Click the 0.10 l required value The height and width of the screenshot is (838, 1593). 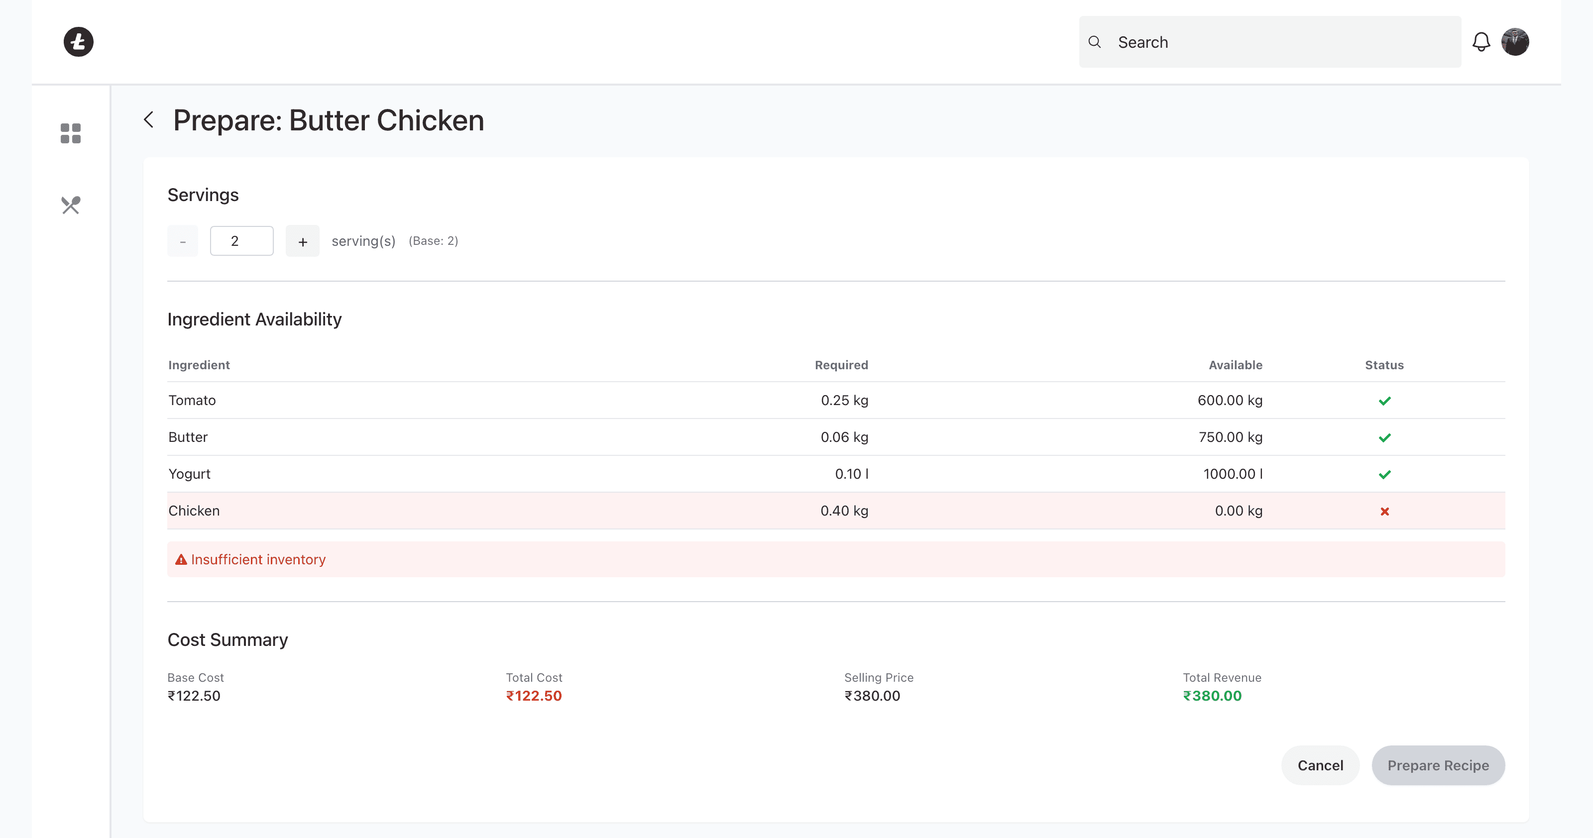pos(852,474)
